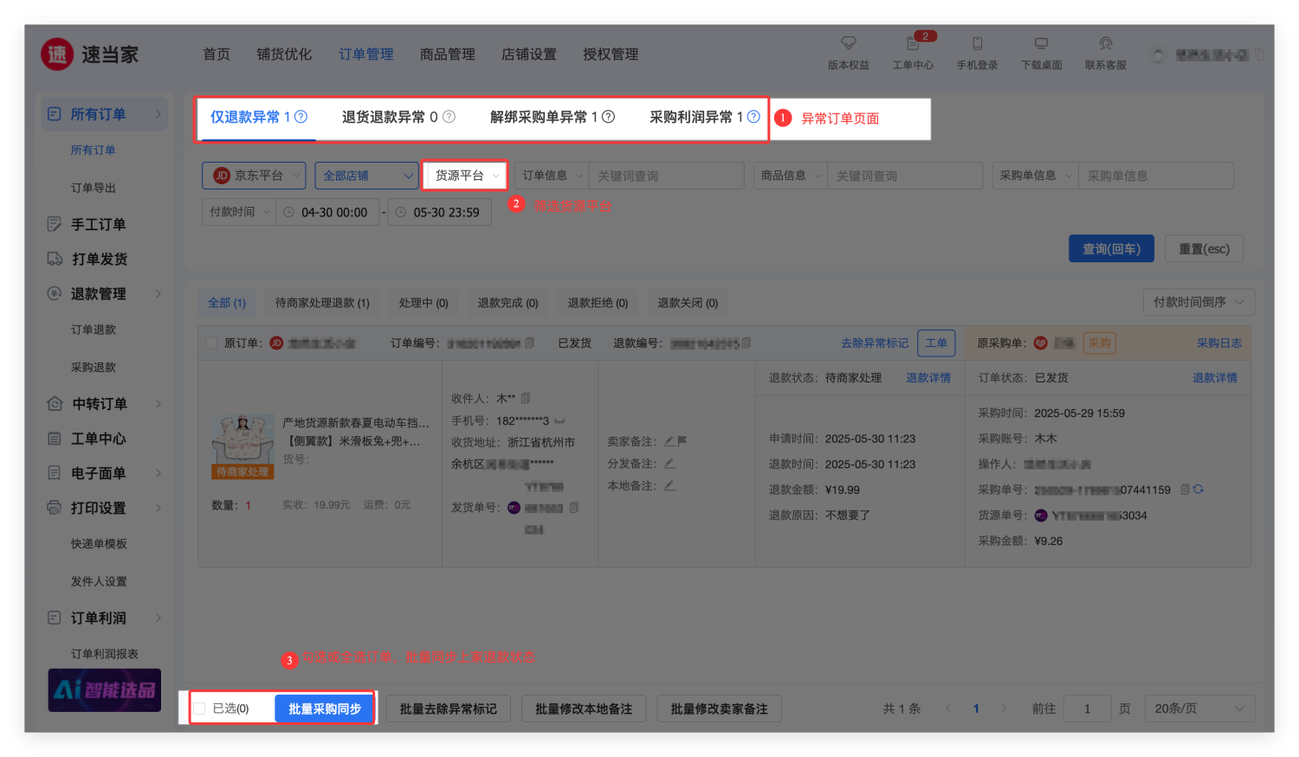Click refresh icon next to 采购单号
The width and height of the screenshot is (1299, 757).
click(x=1199, y=490)
